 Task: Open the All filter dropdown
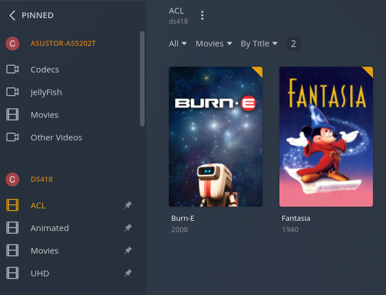[x=178, y=44]
